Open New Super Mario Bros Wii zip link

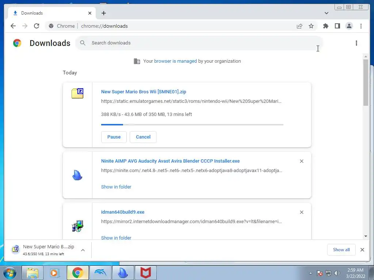(144, 92)
